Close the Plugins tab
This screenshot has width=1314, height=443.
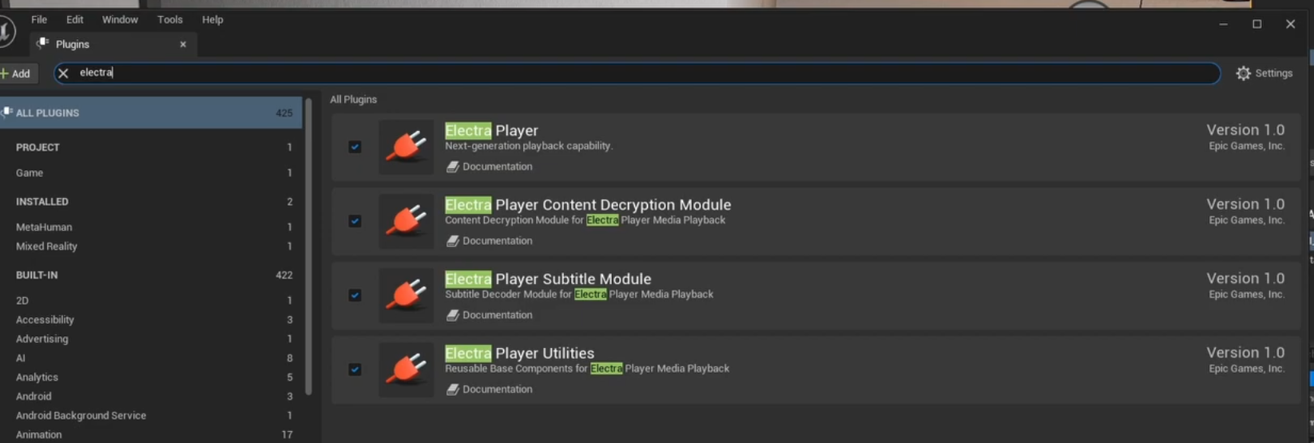click(x=183, y=45)
